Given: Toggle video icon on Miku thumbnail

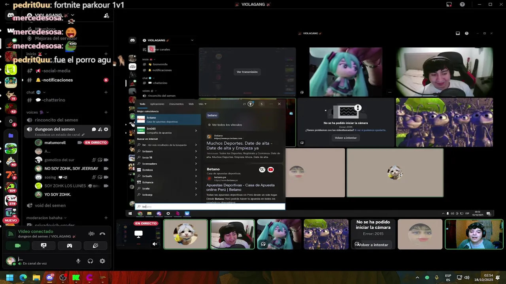Looking at the screenshot, I should pyautogui.click(x=263, y=244).
